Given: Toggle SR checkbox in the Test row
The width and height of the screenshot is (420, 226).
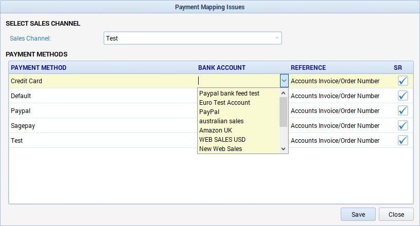Looking at the screenshot, I should pyautogui.click(x=403, y=140).
